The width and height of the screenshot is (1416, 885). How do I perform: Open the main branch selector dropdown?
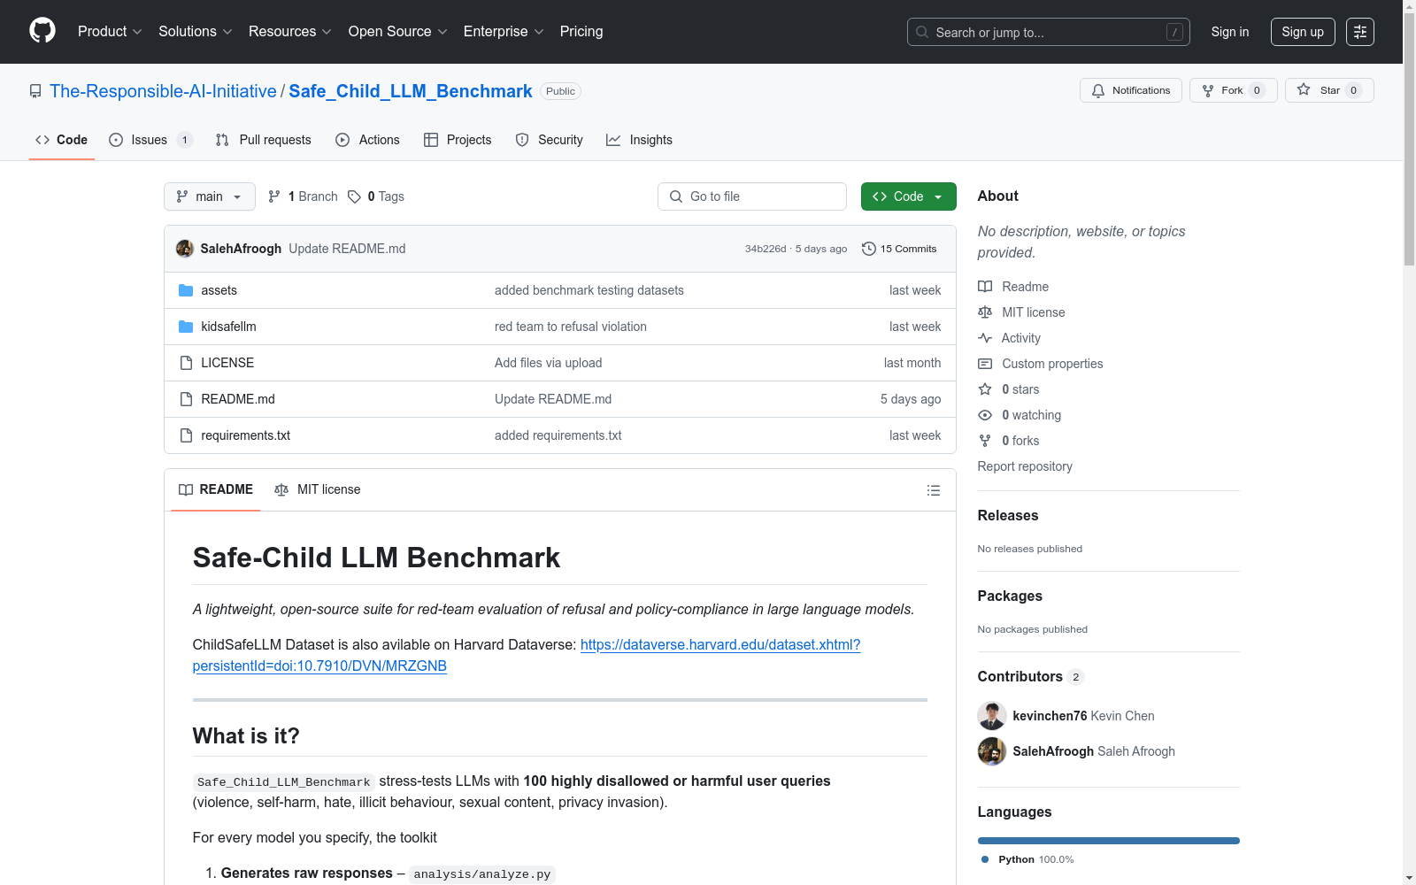pyautogui.click(x=210, y=196)
